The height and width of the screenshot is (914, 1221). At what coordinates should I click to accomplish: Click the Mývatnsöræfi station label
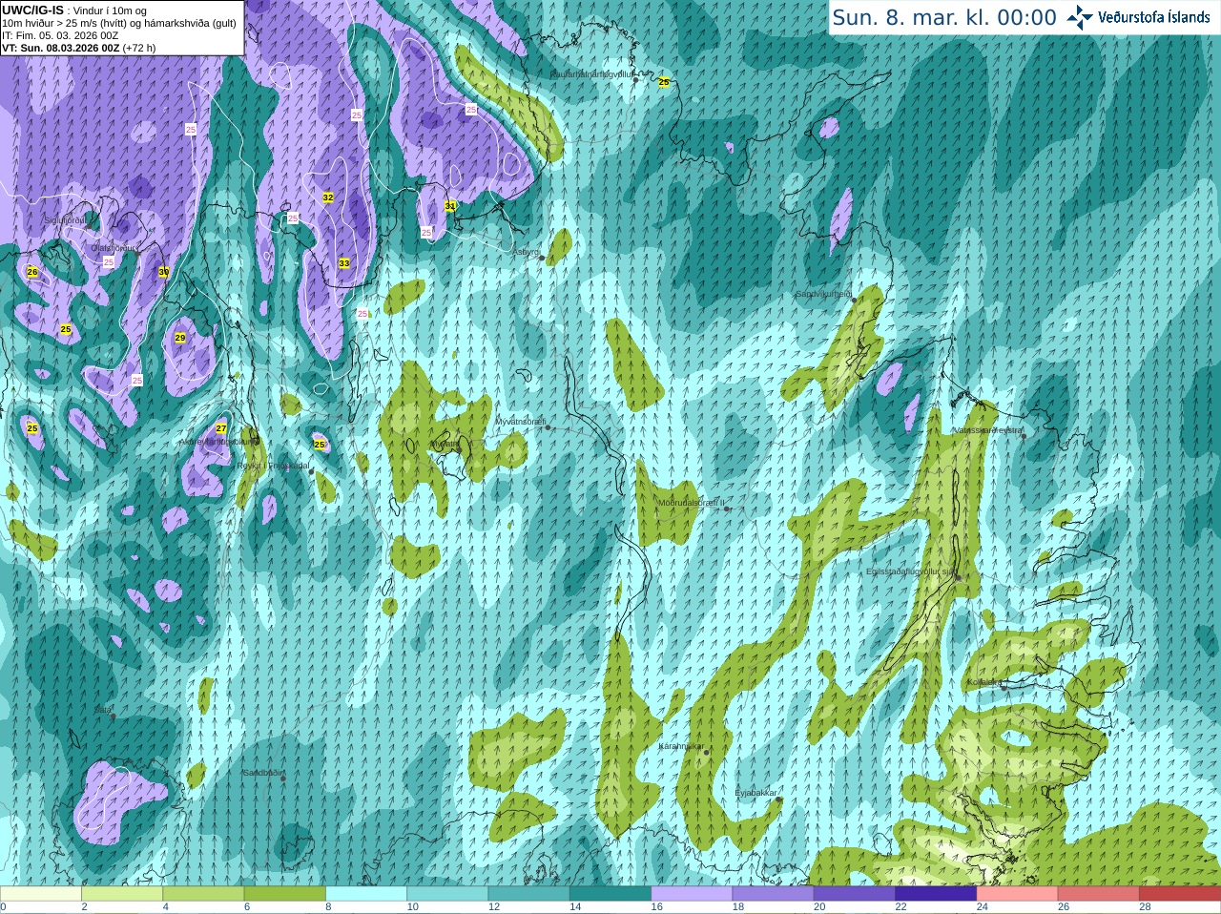pyautogui.click(x=520, y=421)
